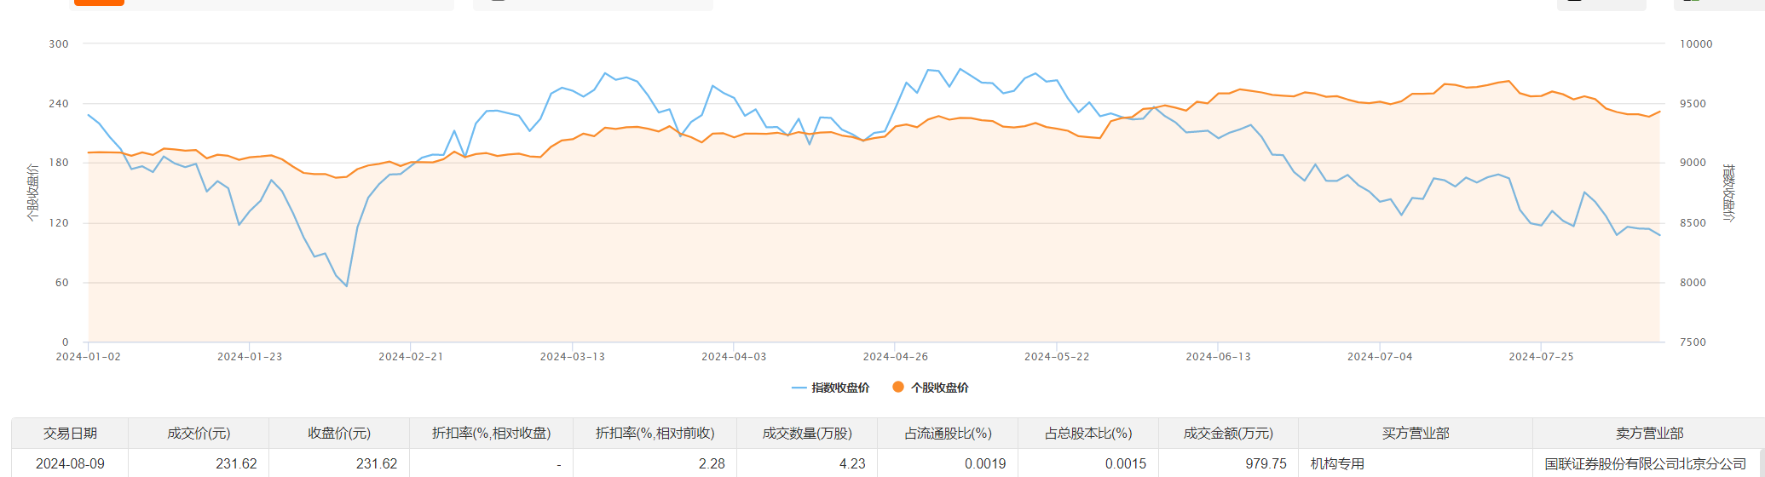Click the orange active tab at top left
The height and width of the screenshot is (477, 1765).
(x=99, y=3)
